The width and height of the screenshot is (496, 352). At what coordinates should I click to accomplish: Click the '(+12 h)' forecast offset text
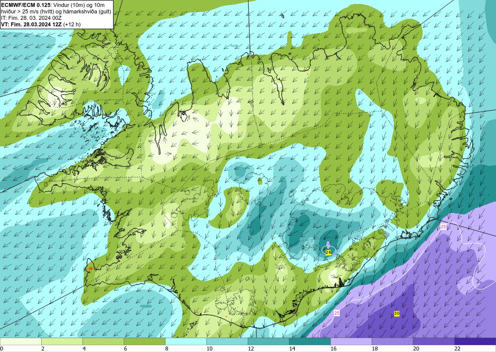coord(72,24)
